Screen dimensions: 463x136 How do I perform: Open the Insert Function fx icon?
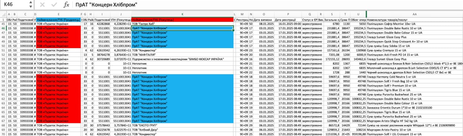point(66,5)
